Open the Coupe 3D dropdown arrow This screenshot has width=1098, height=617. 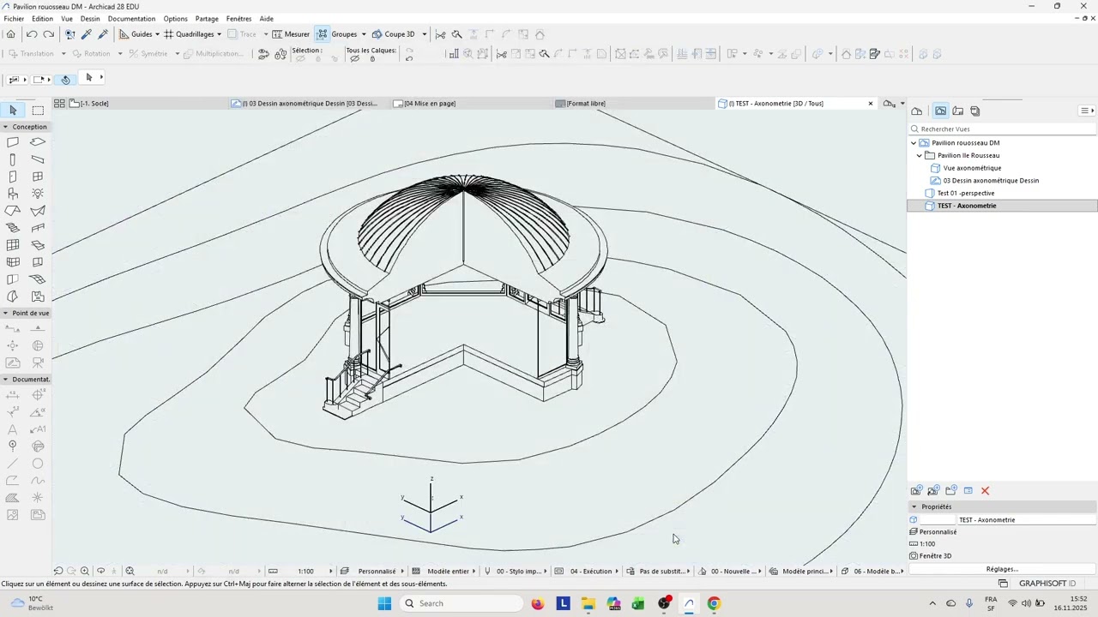coord(424,34)
